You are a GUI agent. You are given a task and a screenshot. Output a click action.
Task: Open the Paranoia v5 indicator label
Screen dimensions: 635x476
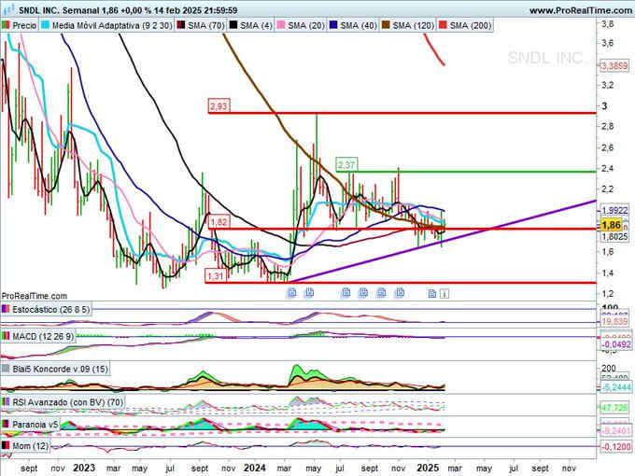pos(35,425)
